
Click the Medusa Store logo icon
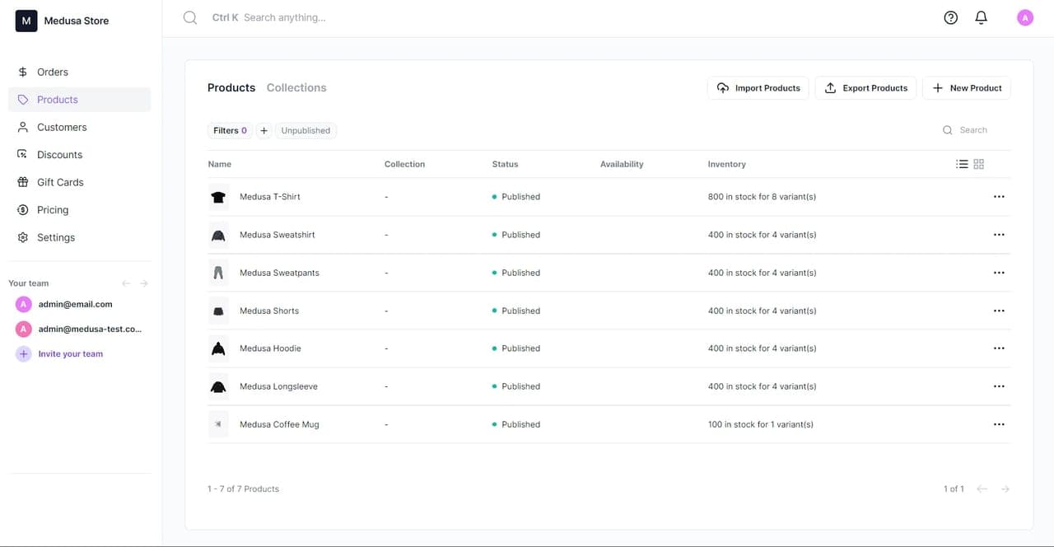(26, 21)
